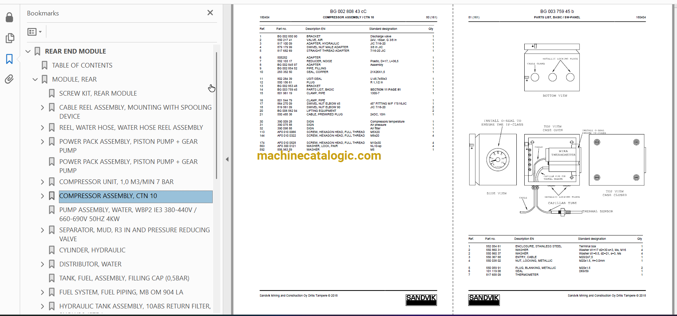The image size is (677, 316).
Task: Click the THERMAL SENSOR diagram label
Action: (598, 211)
